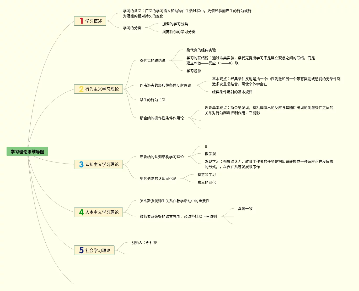This screenshot has height=291, width=359.
Task: Select the 学习概述 topic node
Action: pyautogui.click(x=90, y=21)
